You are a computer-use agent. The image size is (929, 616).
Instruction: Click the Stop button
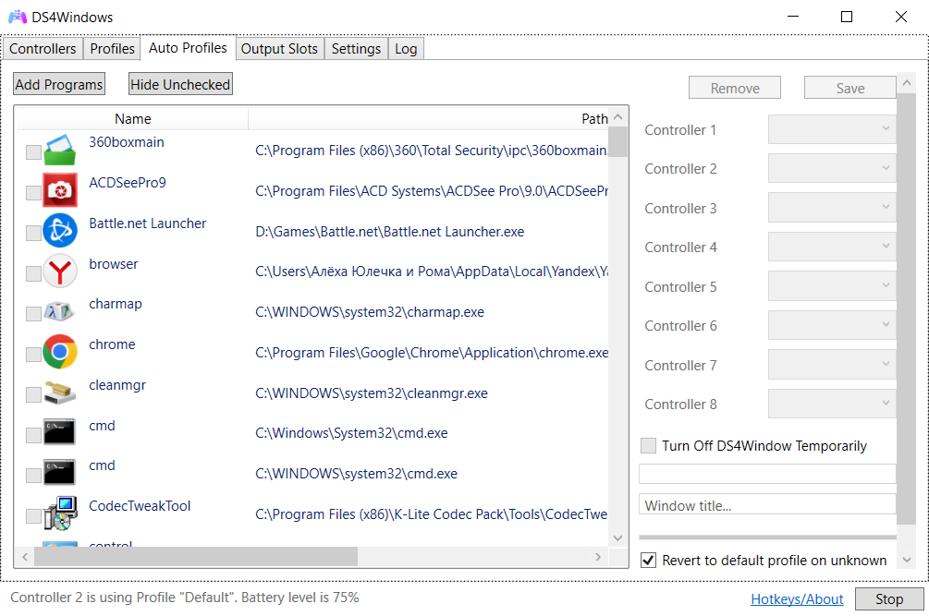pos(889,598)
